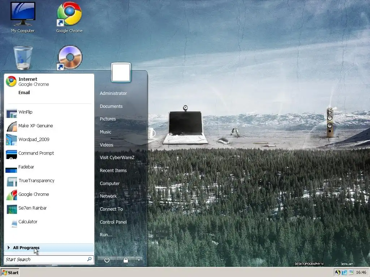Viewport: 370px width, 277px height.
Task: Click the Calculator icon
Action: coord(14,224)
